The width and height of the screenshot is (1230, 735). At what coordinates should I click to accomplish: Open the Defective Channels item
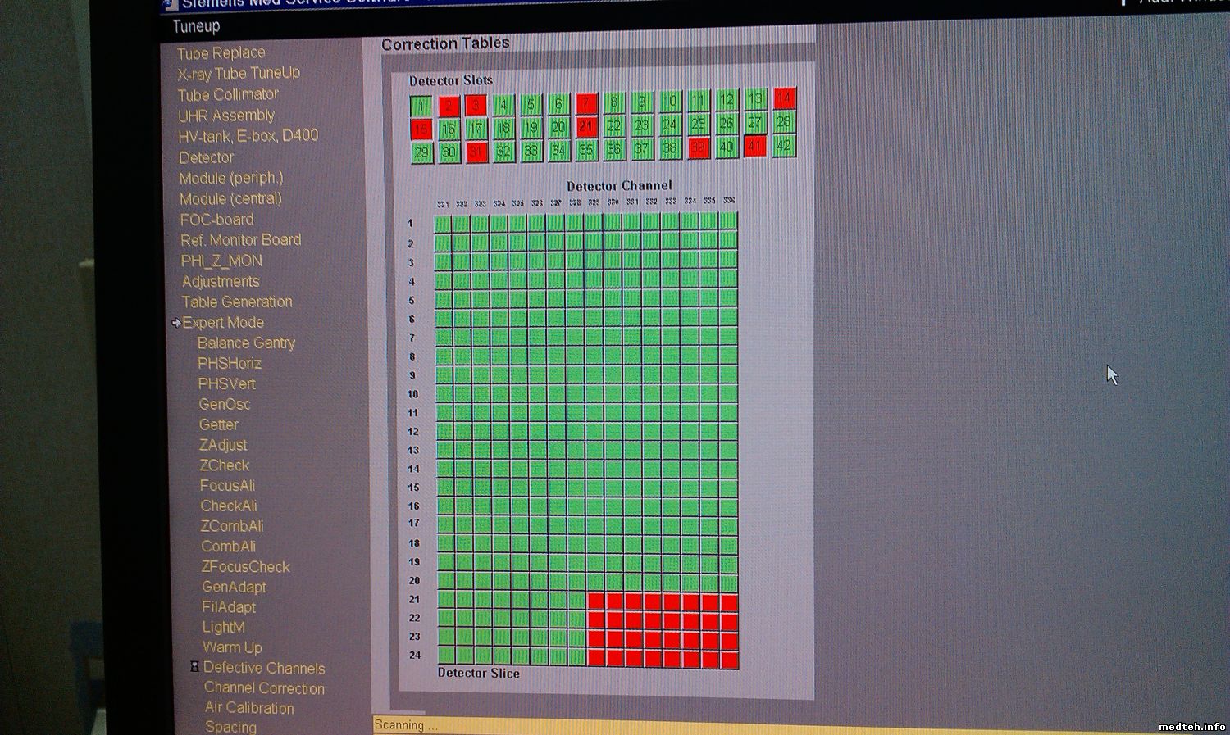264,668
